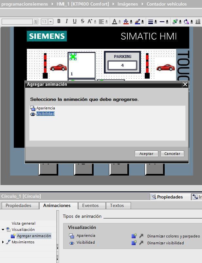Click the align objects icon at toolbar end
The width and height of the screenshot is (202, 263).
(x=198, y=22)
